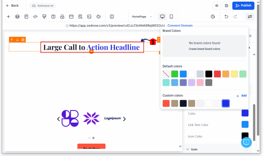The width and height of the screenshot is (263, 156).
Task: Click the Back arrow button
Action: point(12,6)
